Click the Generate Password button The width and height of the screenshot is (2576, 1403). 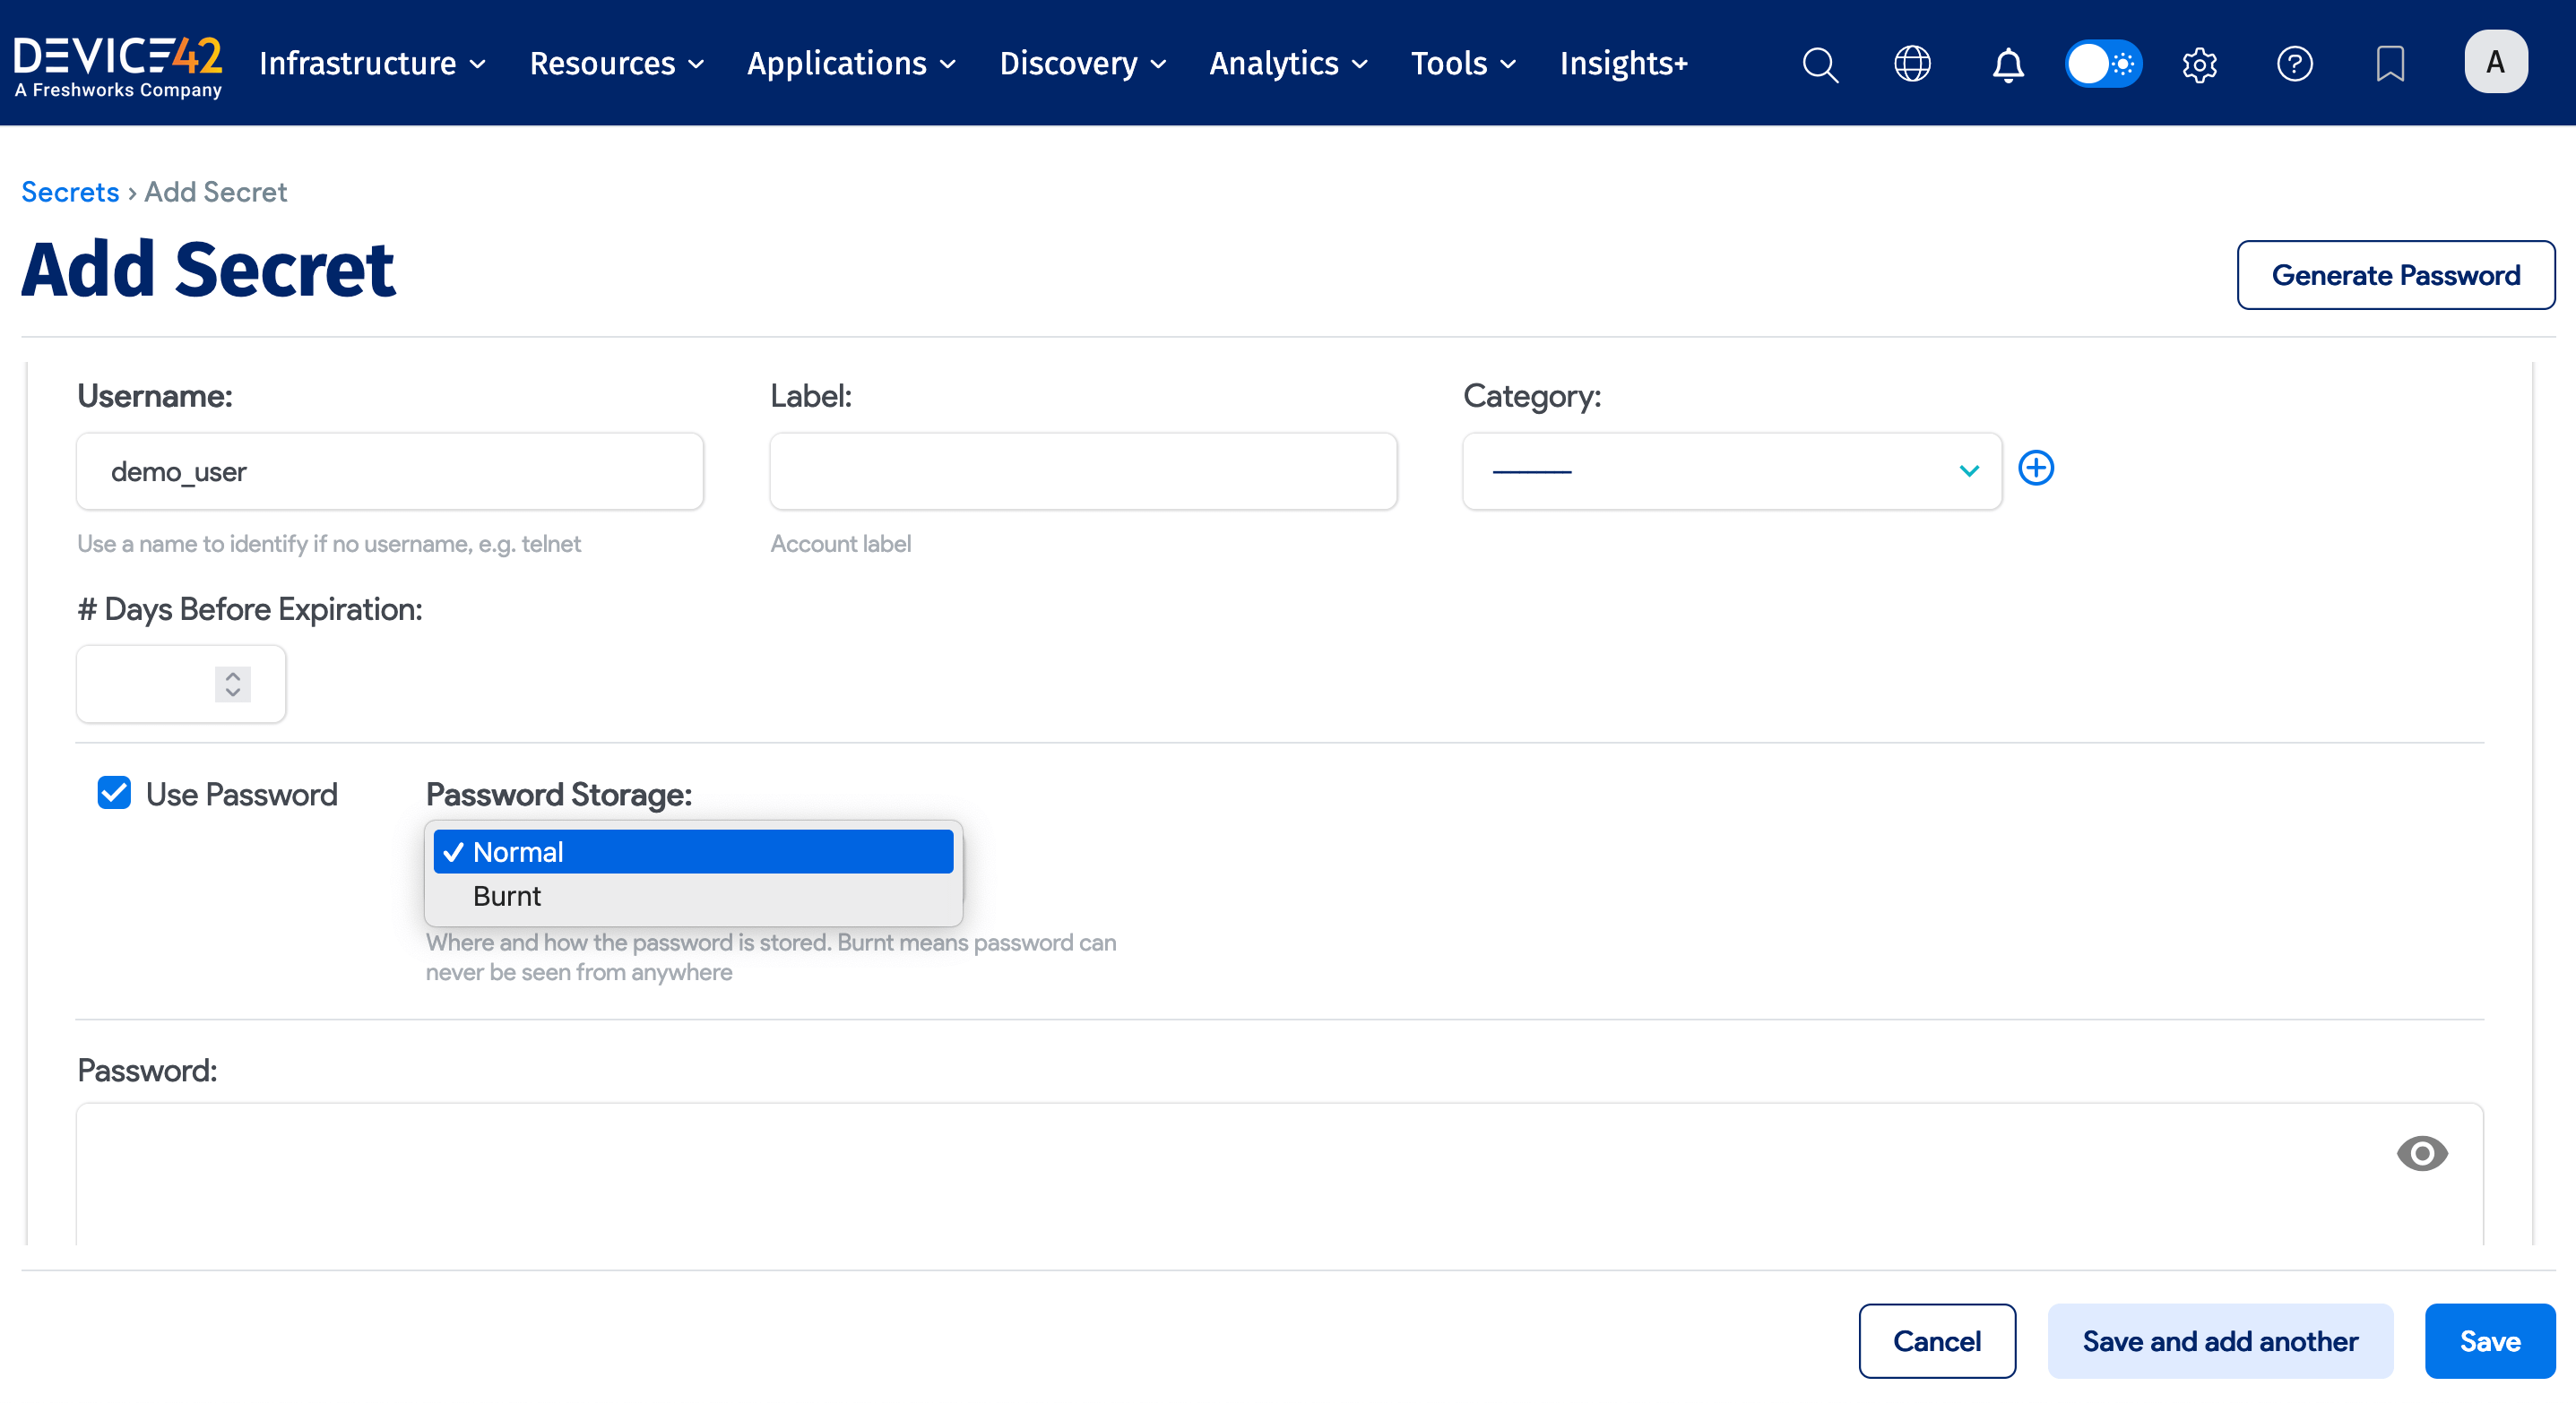(2395, 275)
